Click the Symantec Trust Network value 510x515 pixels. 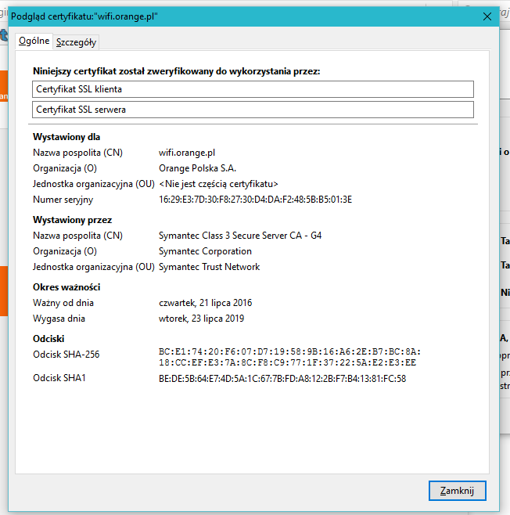pyautogui.click(x=209, y=267)
